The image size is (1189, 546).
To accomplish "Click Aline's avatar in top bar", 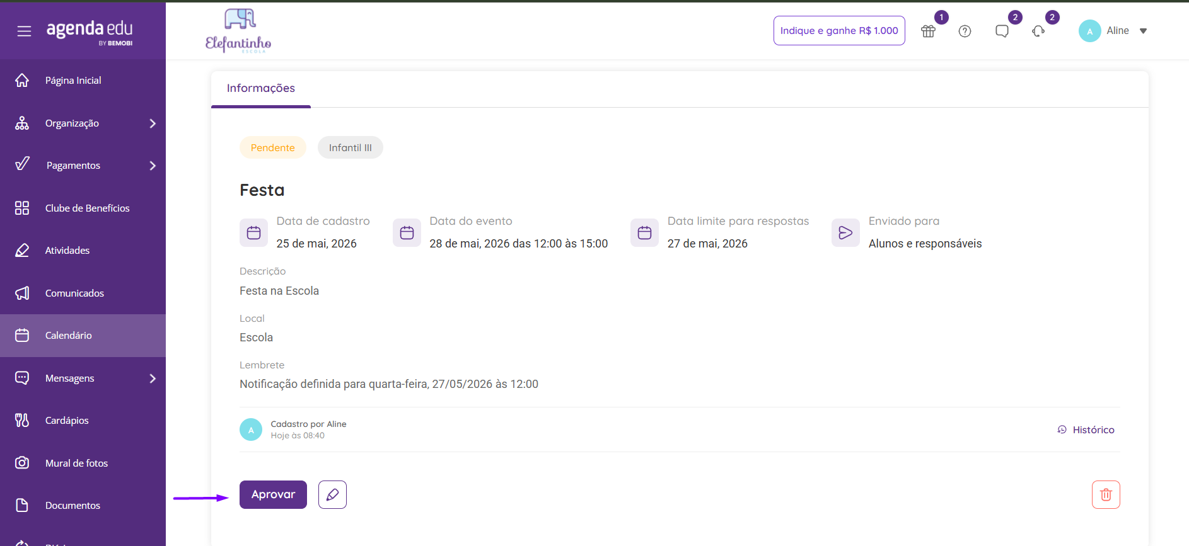I will click(x=1089, y=31).
